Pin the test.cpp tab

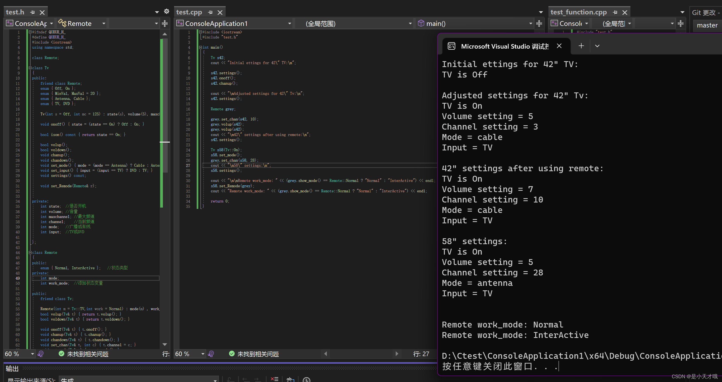pos(210,12)
